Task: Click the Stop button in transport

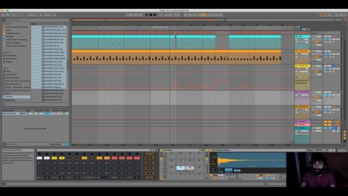Action: point(151,15)
